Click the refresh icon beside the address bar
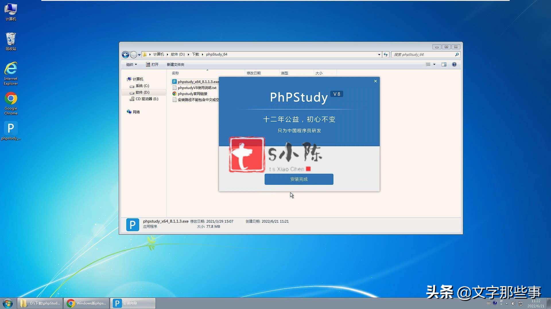This screenshot has width=551, height=309. pyautogui.click(x=385, y=54)
